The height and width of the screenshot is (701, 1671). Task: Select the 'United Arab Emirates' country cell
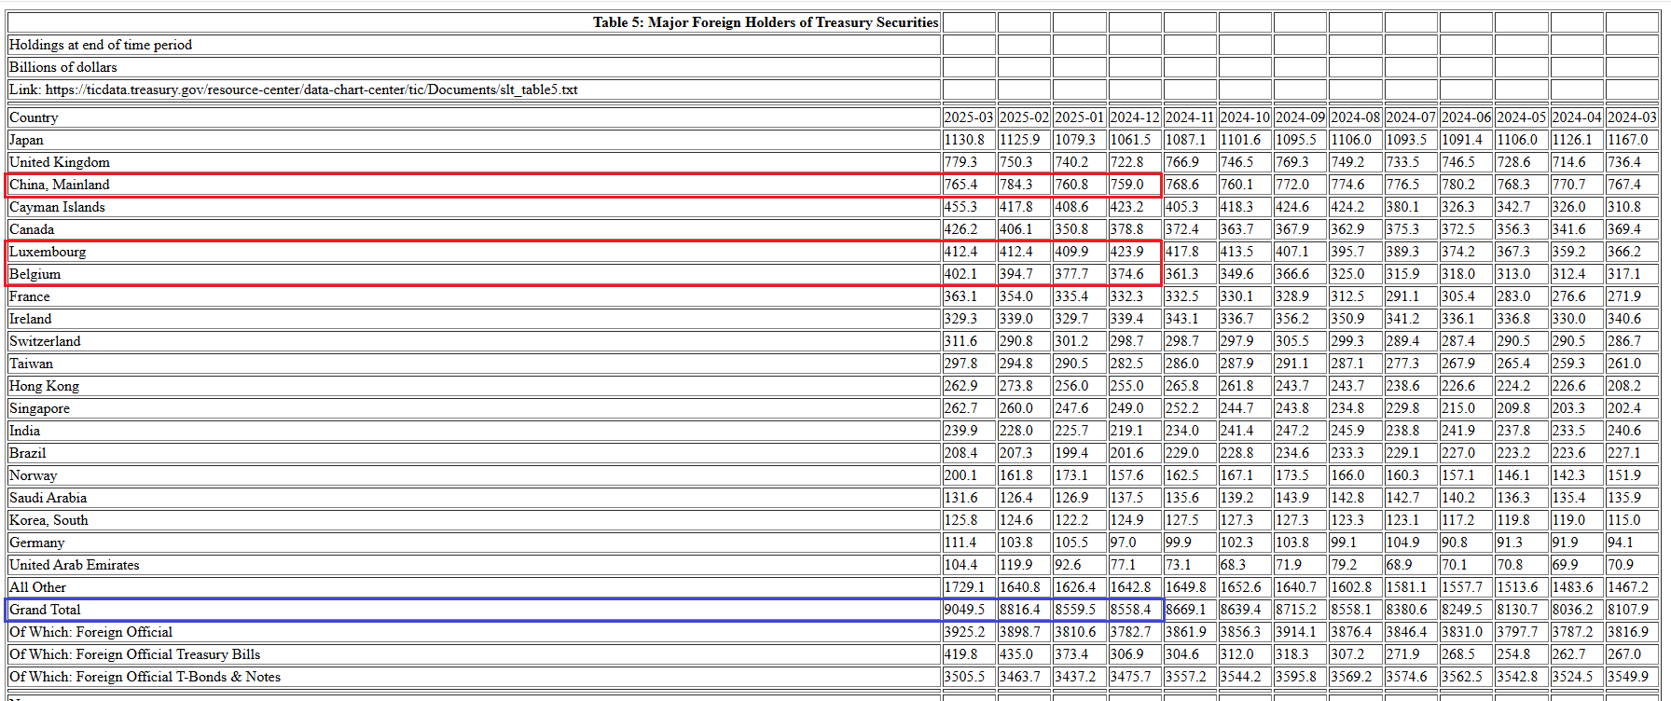[474, 565]
